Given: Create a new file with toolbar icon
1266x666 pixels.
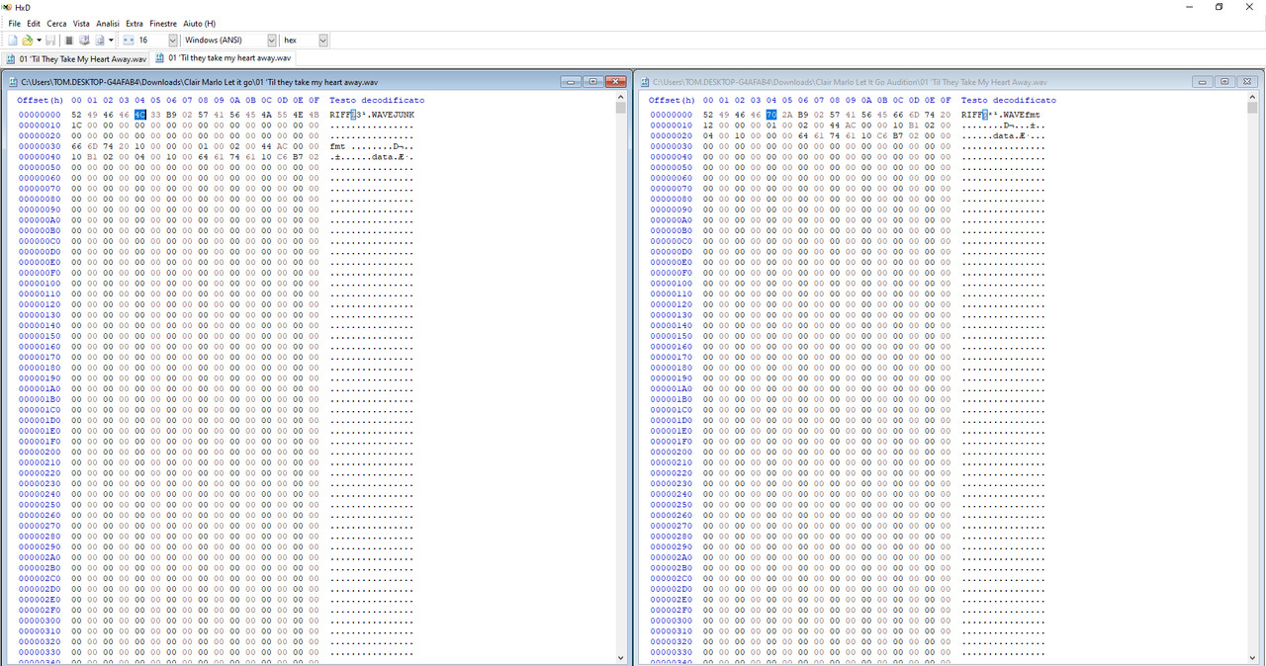Looking at the screenshot, I should coord(13,41).
